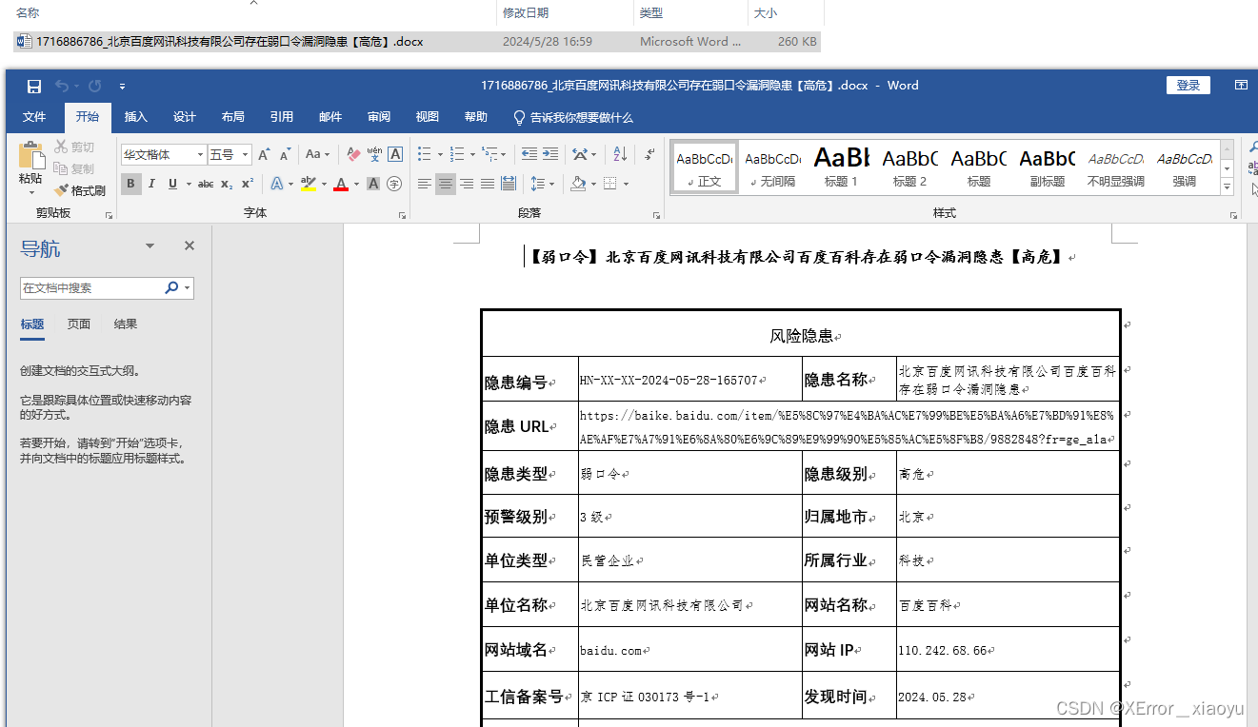Screen dimensions: 1258x727
Task: Open the 文件 (File) tab
Action: pos(34,117)
